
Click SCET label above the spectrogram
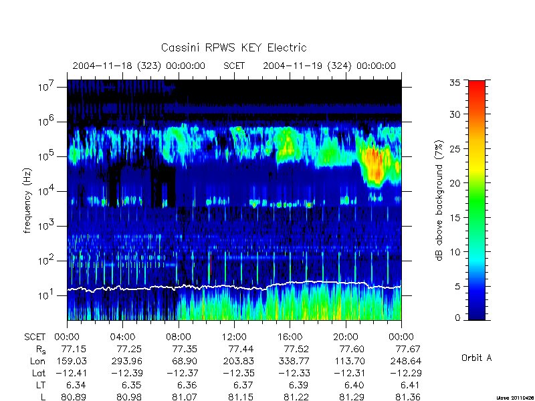coord(234,65)
